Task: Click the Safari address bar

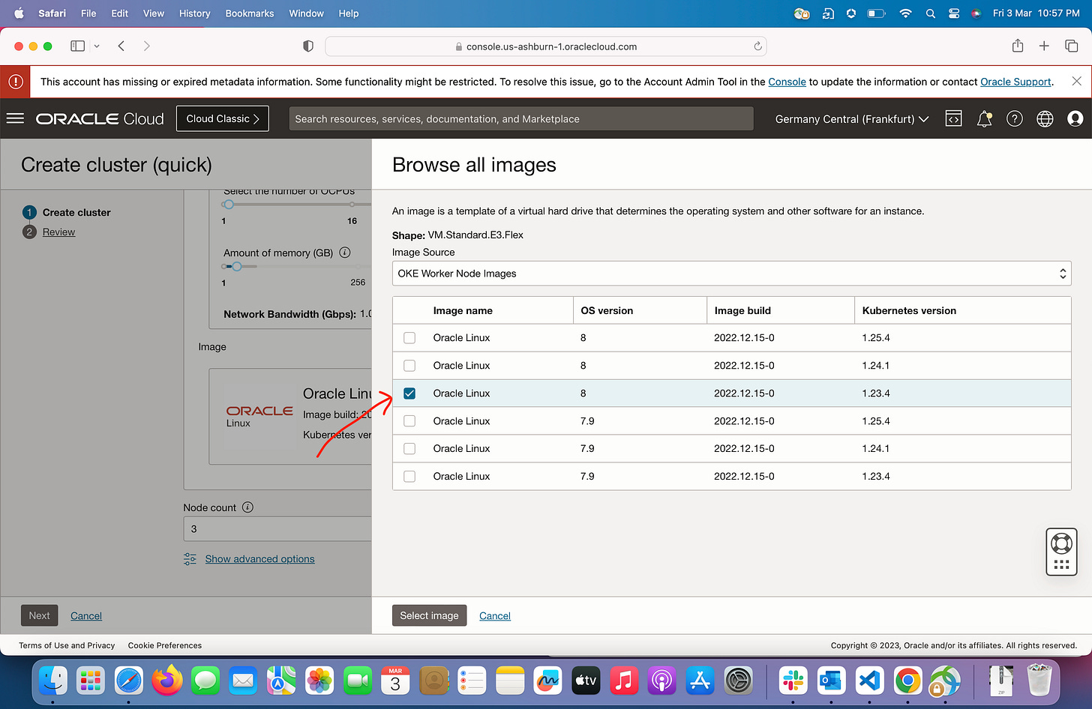Action: pos(546,46)
